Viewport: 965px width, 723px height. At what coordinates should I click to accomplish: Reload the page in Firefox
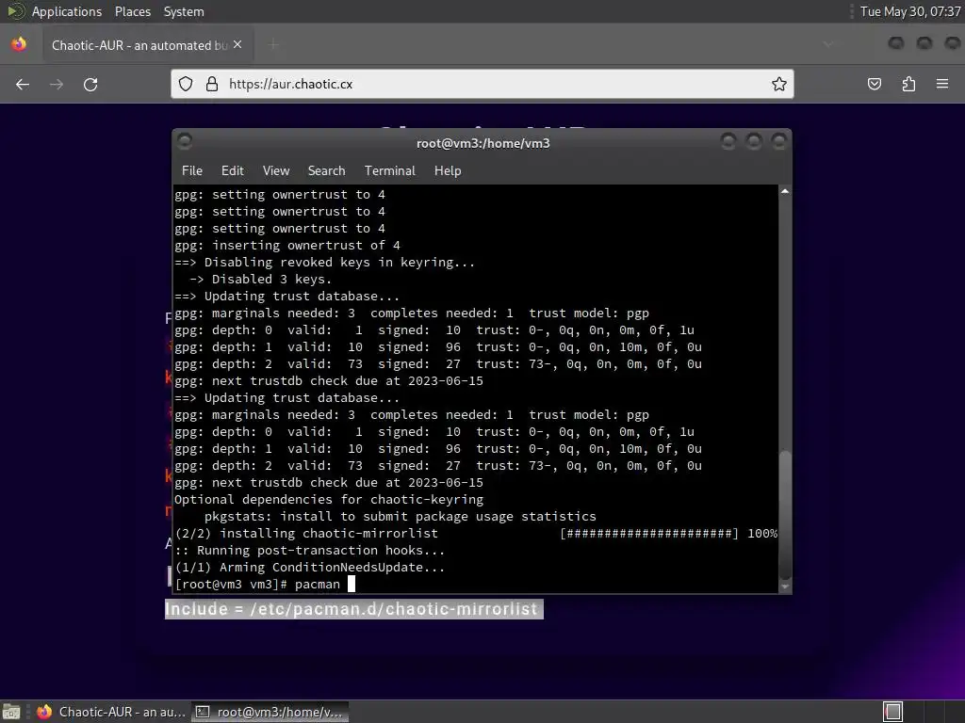click(90, 84)
